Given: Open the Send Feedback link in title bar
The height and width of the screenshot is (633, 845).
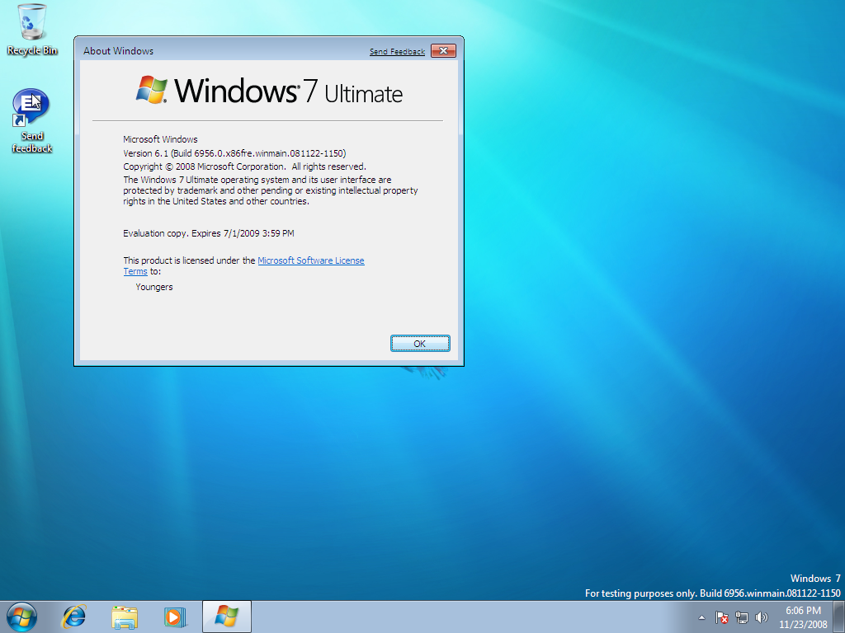Looking at the screenshot, I should pyautogui.click(x=397, y=52).
